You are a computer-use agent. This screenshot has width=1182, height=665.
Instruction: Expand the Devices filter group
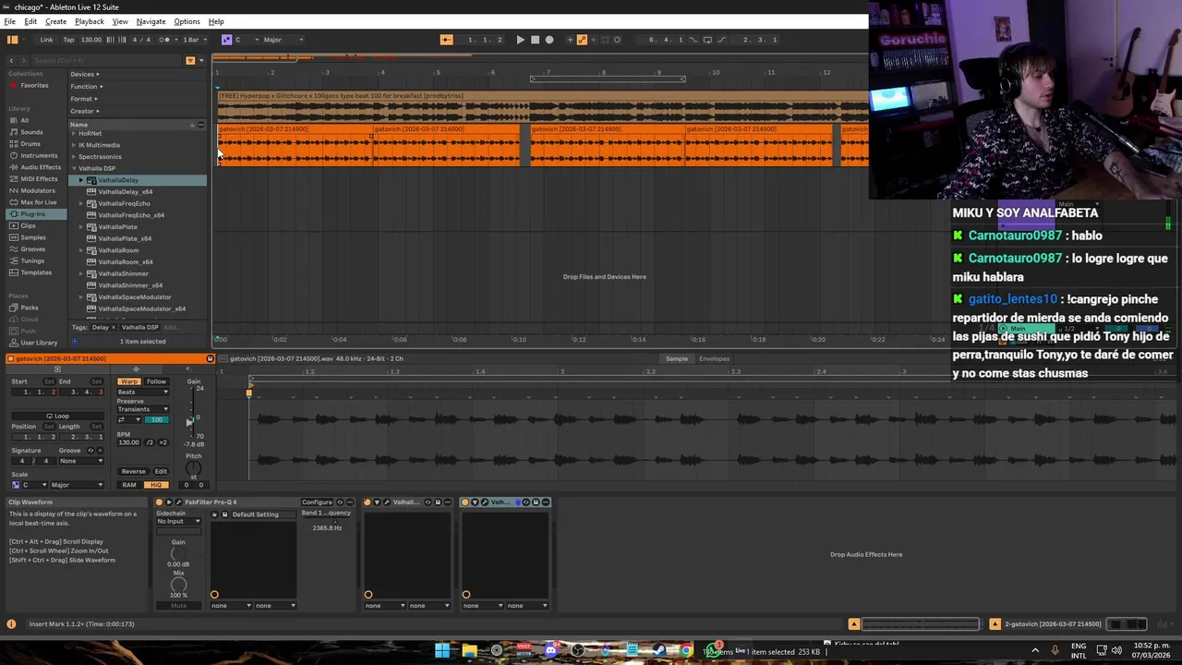click(x=85, y=74)
